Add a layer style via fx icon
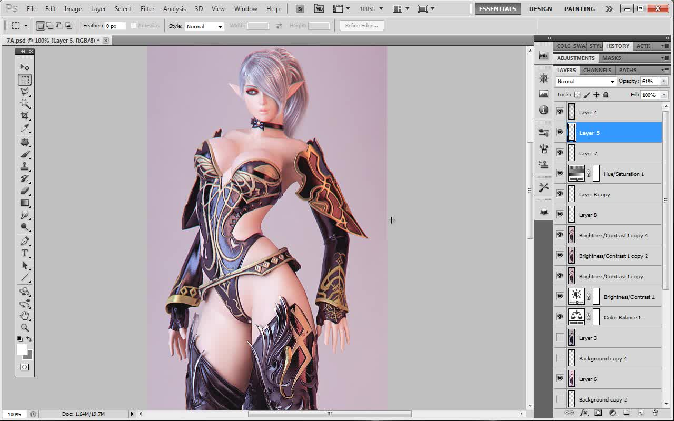Viewport: 674px width, 421px height. coord(584,413)
